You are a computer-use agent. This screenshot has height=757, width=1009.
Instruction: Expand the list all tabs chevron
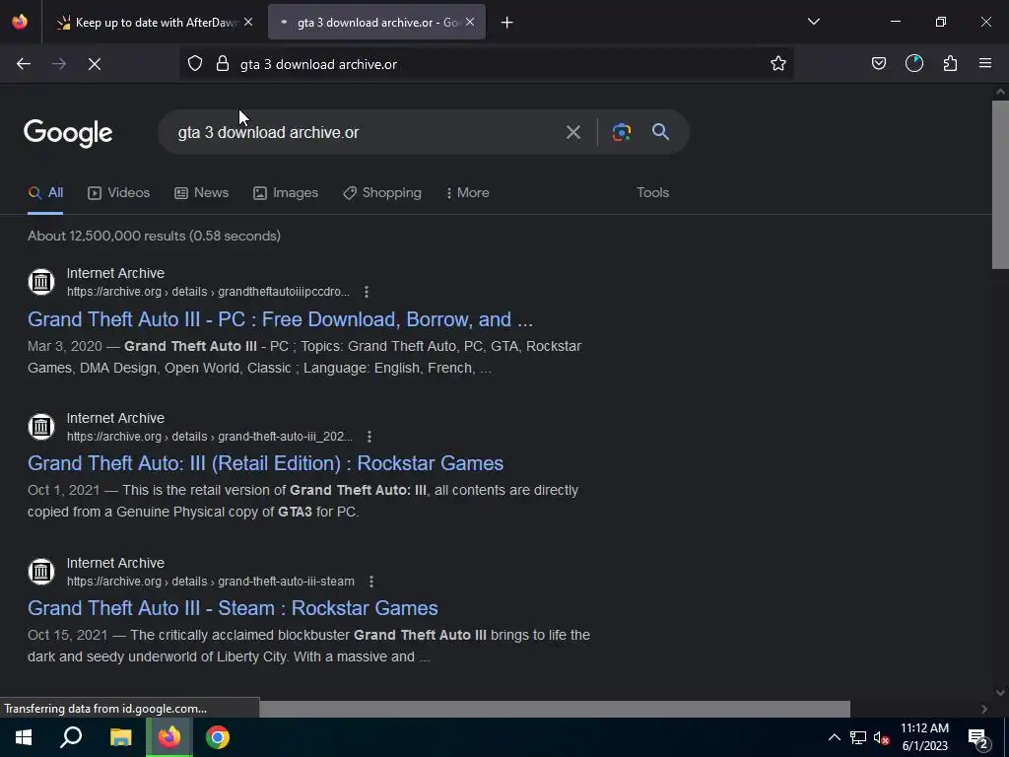pyautogui.click(x=814, y=22)
